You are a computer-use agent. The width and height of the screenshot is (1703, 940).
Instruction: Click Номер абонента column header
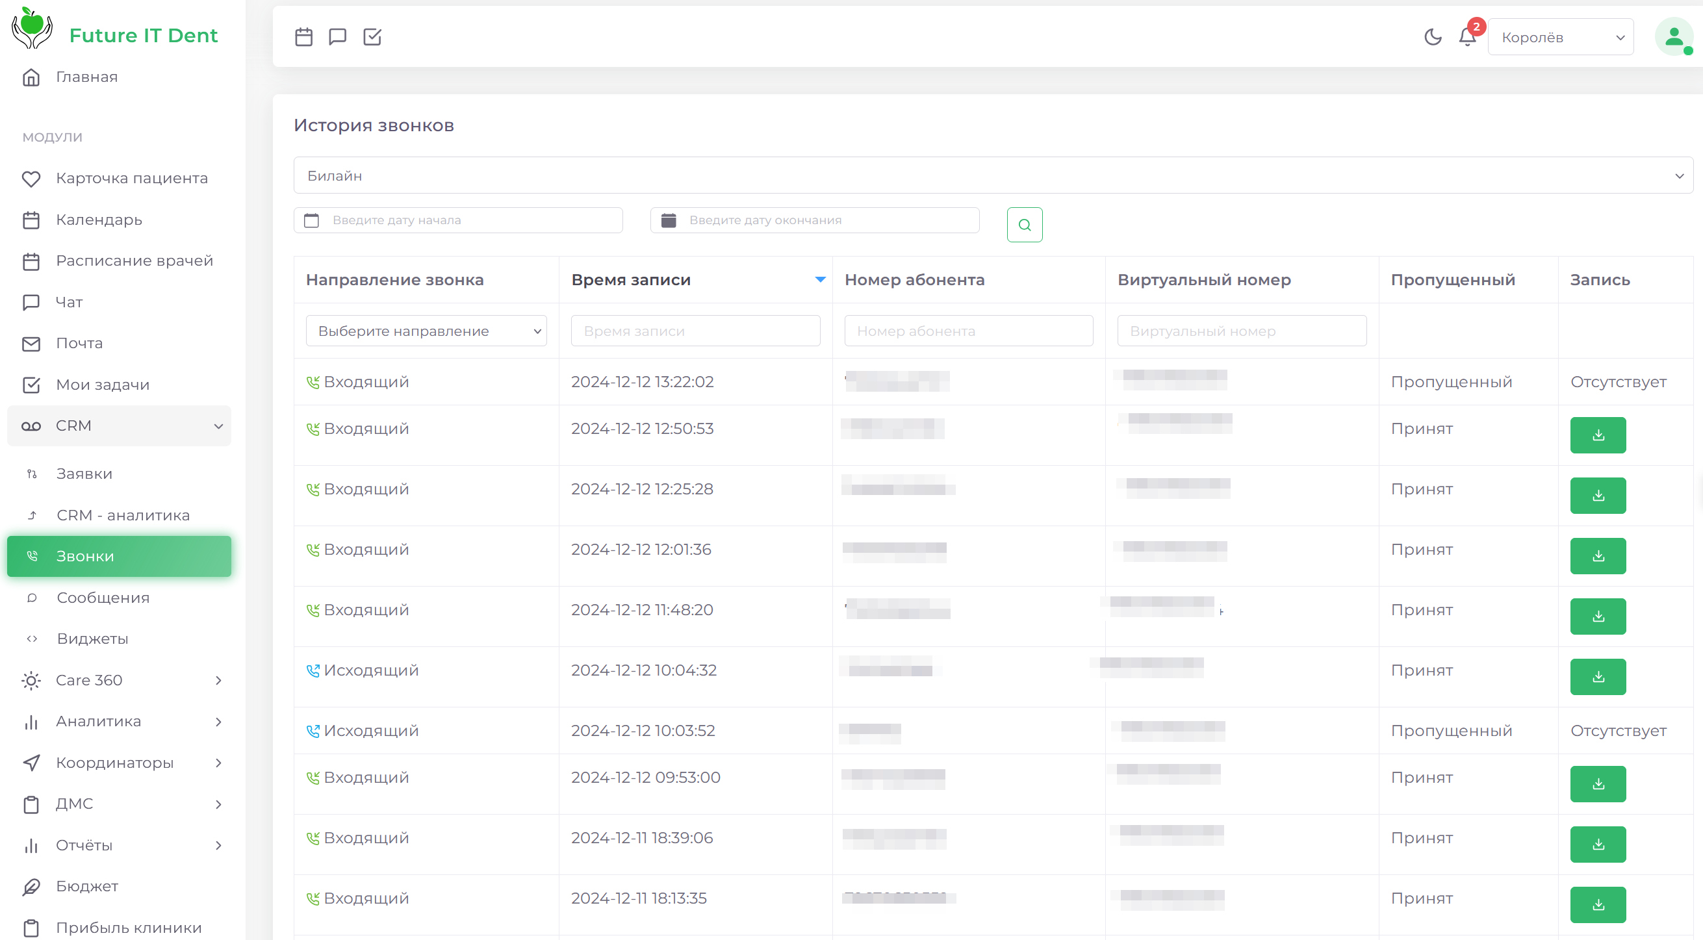(914, 279)
